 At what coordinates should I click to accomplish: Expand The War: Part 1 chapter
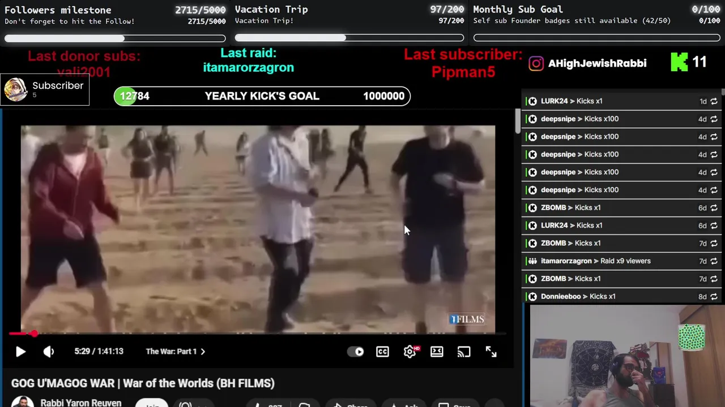point(175,352)
